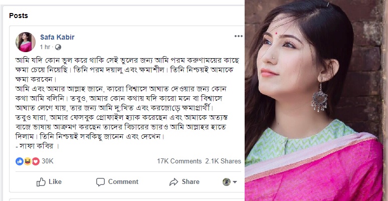Share the post using Share button
The height and width of the screenshot is (201, 388).
point(184,181)
